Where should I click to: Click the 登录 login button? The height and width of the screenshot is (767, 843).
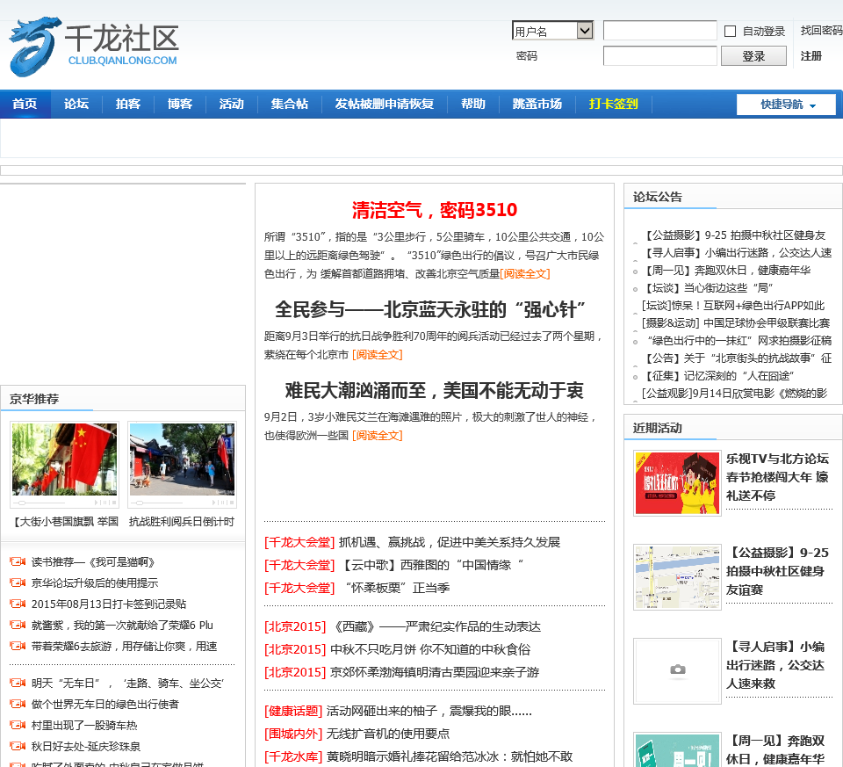click(753, 56)
